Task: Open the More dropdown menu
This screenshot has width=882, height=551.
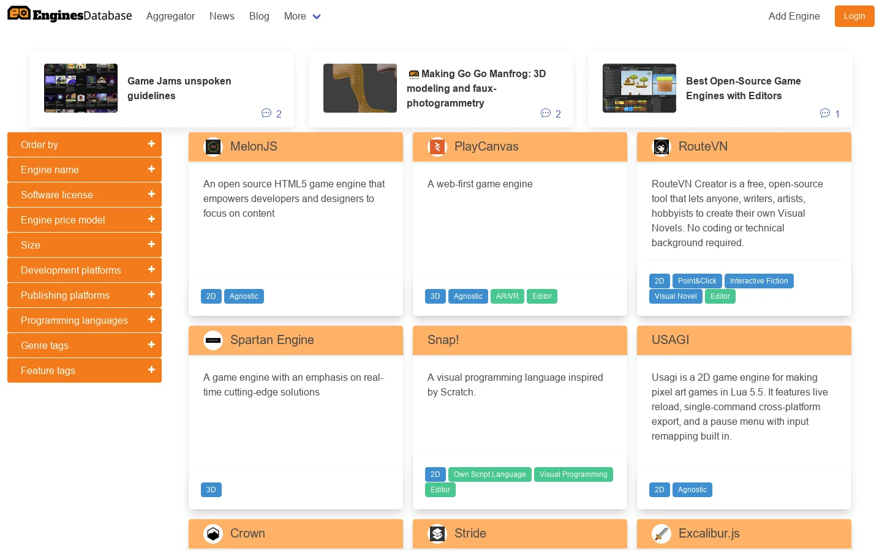Action: coord(302,17)
